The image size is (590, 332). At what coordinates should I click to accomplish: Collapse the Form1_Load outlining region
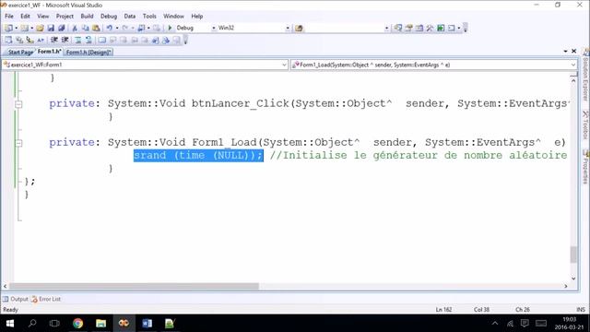tap(18, 143)
